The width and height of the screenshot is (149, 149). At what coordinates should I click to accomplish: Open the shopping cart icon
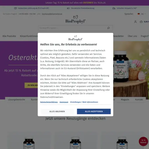coord(141,22)
